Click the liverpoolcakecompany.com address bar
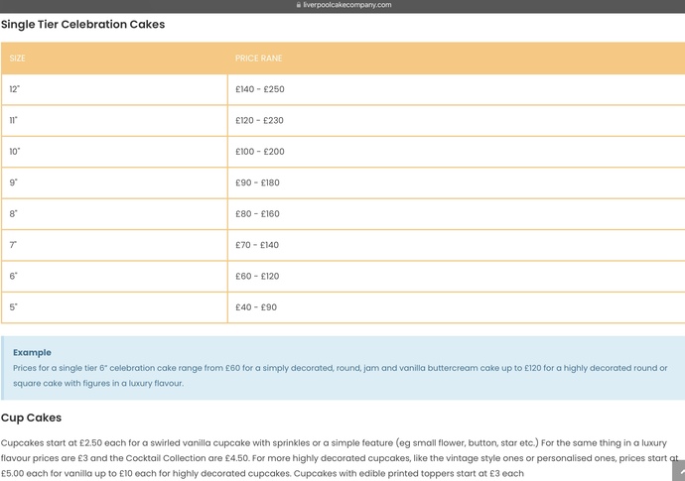 pyautogui.click(x=343, y=5)
